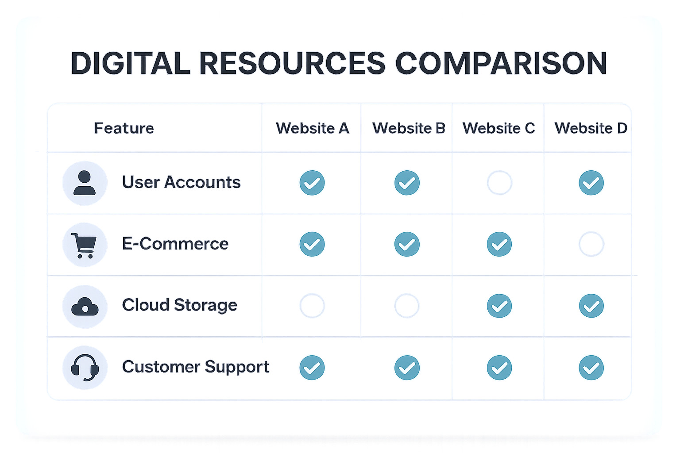Enable Cloud Storage for Website B
The height and width of the screenshot is (453, 680).
click(x=407, y=306)
